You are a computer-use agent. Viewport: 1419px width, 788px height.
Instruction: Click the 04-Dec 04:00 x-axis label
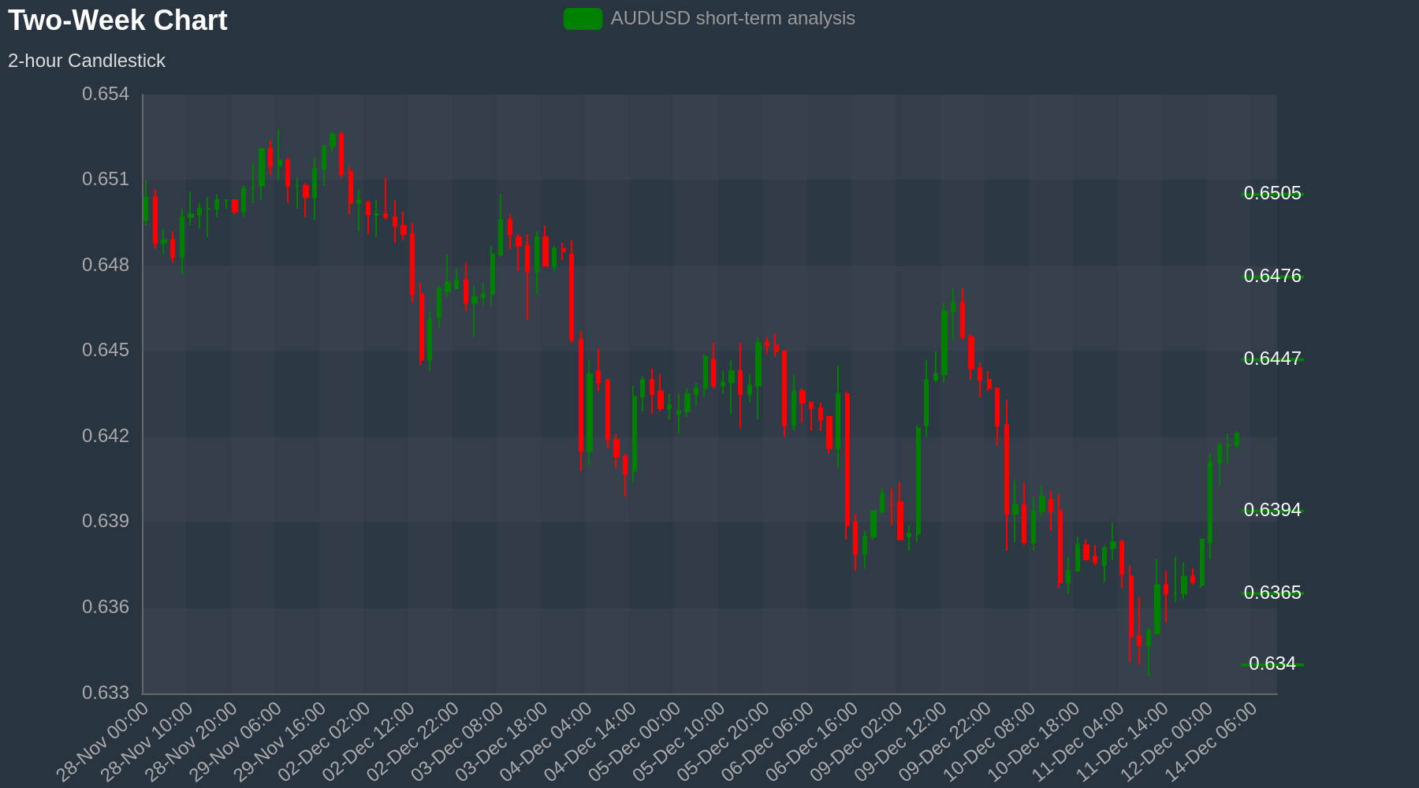click(546, 742)
